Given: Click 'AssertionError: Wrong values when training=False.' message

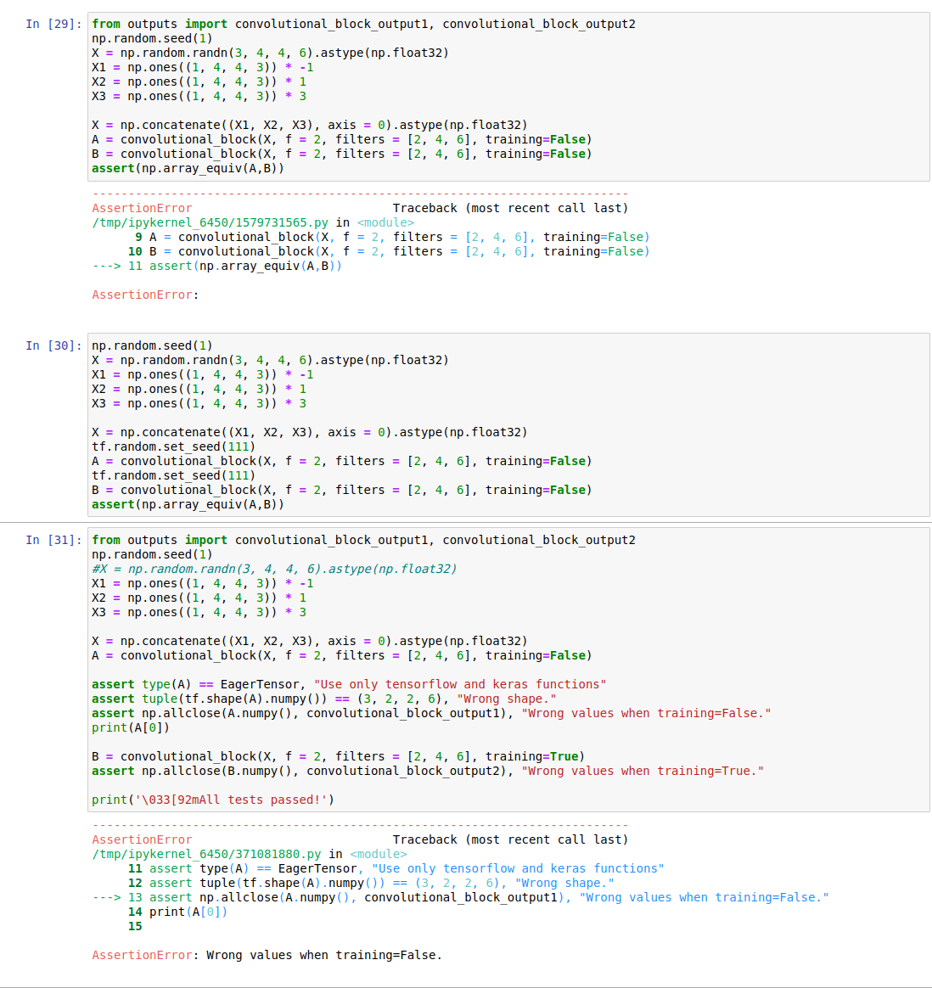Looking at the screenshot, I should tap(267, 955).
